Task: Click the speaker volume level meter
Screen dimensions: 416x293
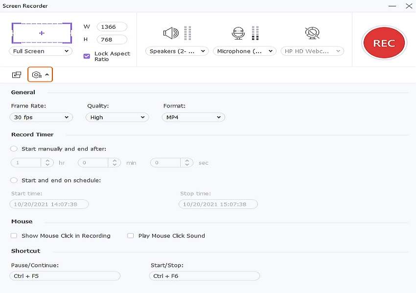Action: (187, 33)
